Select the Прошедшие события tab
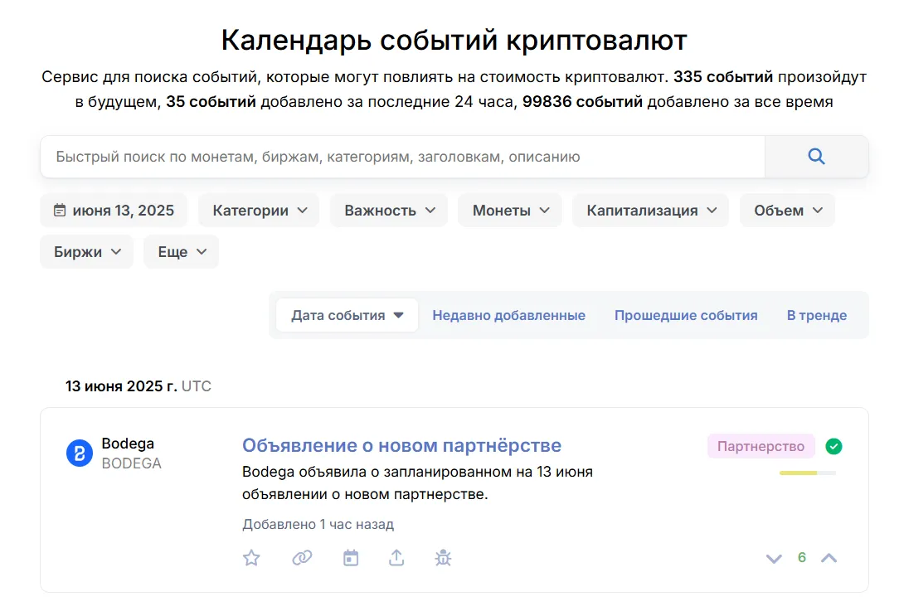Viewport: 899px width, 611px height. tap(686, 315)
